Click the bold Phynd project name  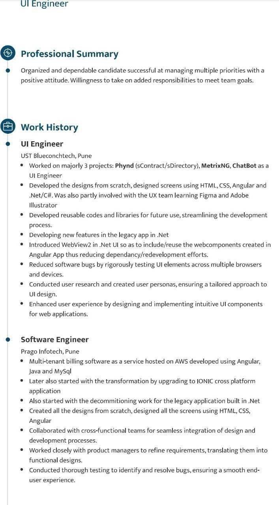click(124, 166)
